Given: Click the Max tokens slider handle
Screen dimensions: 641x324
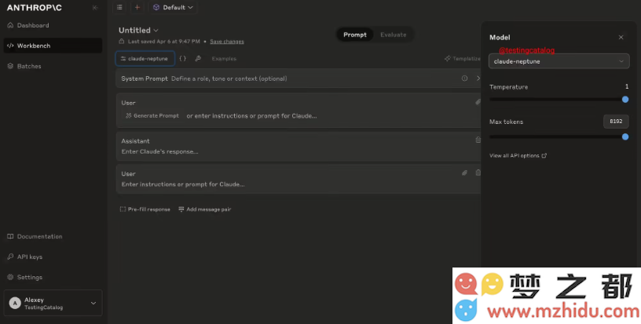Looking at the screenshot, I should point(625,137).
